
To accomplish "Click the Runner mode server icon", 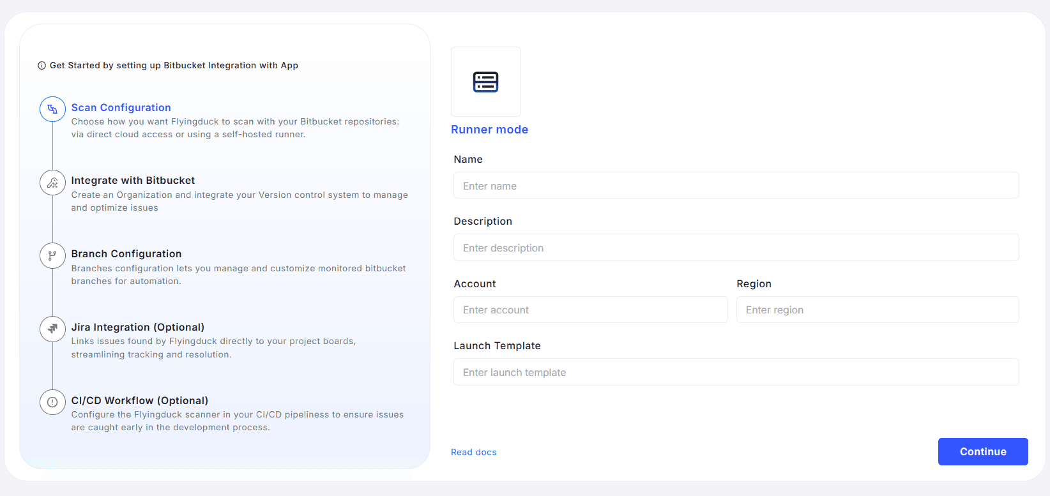I will point(485,82).
